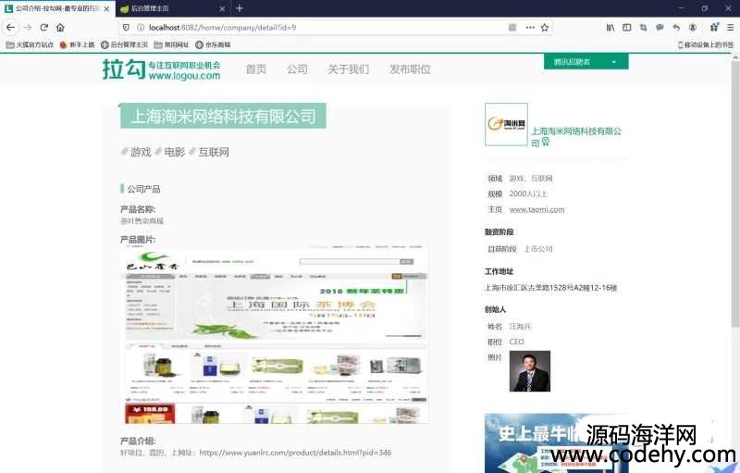Toggle the sidebar view icon
Screen dimensions: 740x473
click(x=627, y=28)
